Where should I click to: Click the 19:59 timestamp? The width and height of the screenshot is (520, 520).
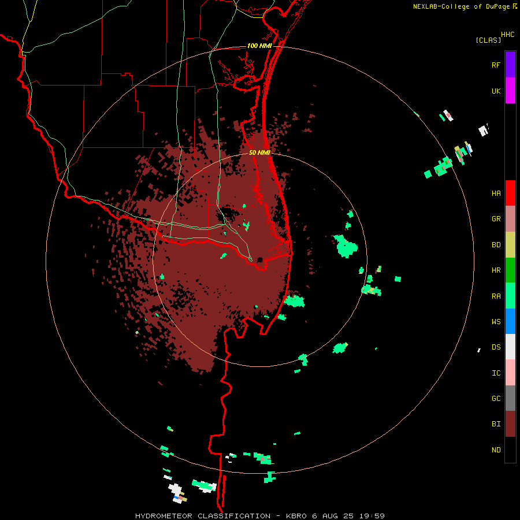tap(372, 516)
